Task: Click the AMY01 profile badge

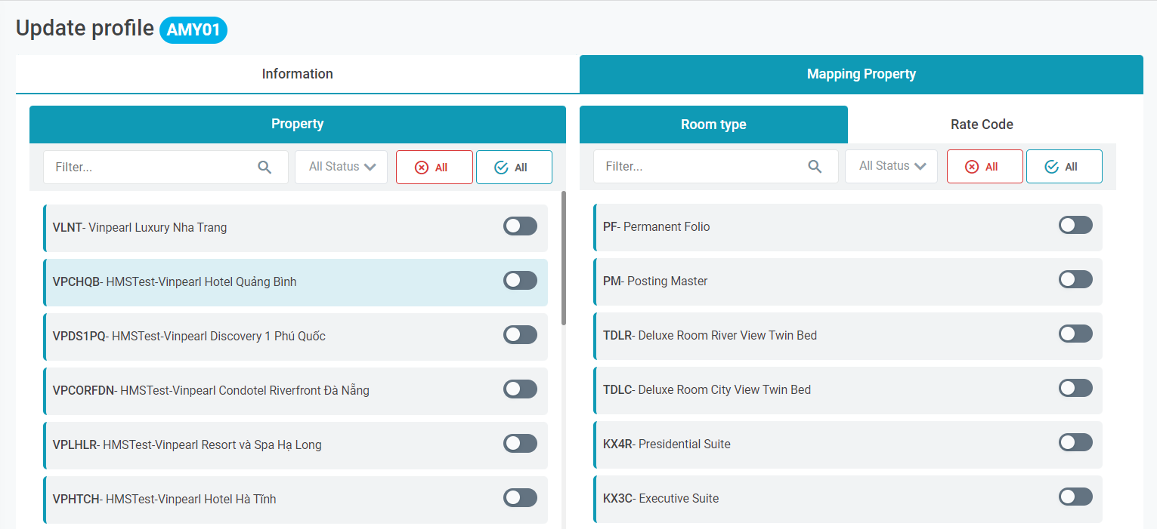Action: (x=193, y=30)
